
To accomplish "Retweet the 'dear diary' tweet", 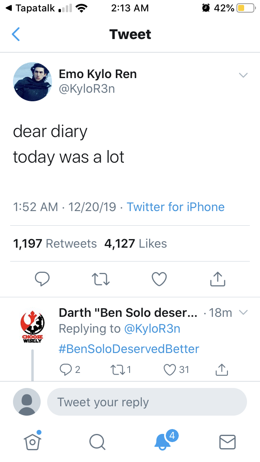I will pos(101,279).
